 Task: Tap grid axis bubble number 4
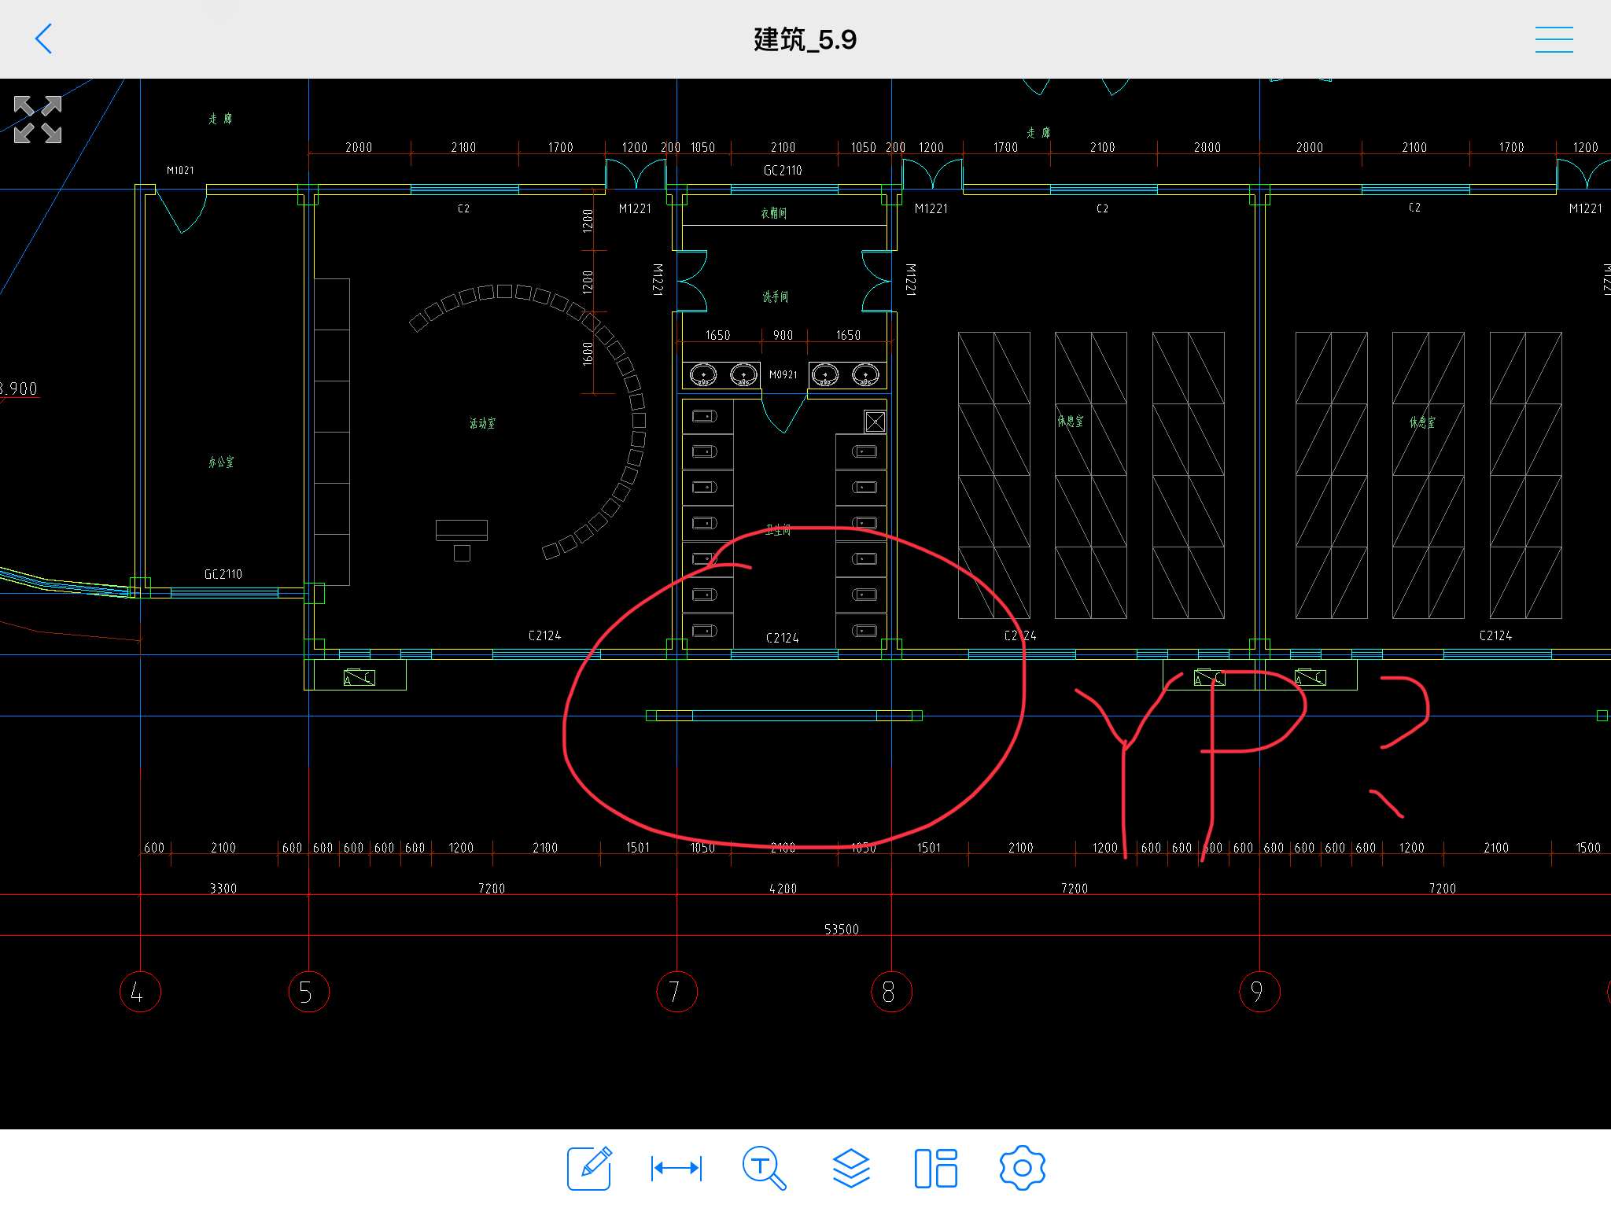[140, 992]
